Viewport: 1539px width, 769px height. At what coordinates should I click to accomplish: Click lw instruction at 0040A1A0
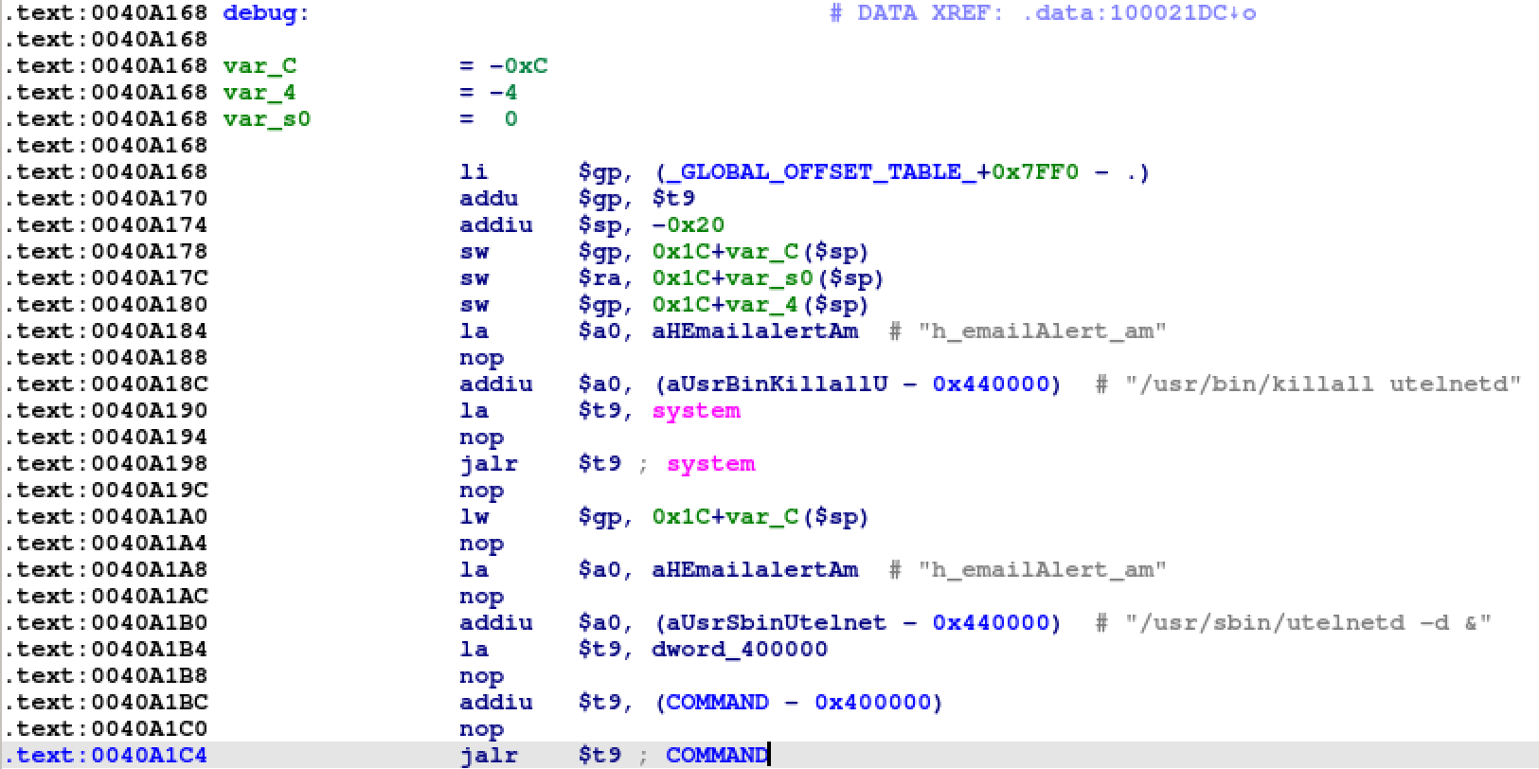tap(474, 517)
